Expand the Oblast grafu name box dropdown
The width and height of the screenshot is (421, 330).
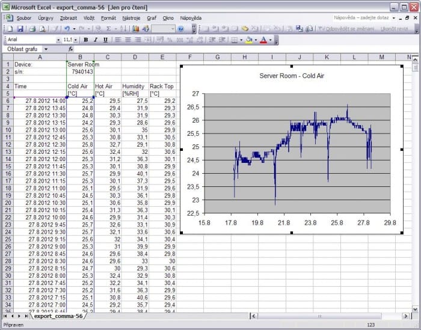tap(46, 49)
